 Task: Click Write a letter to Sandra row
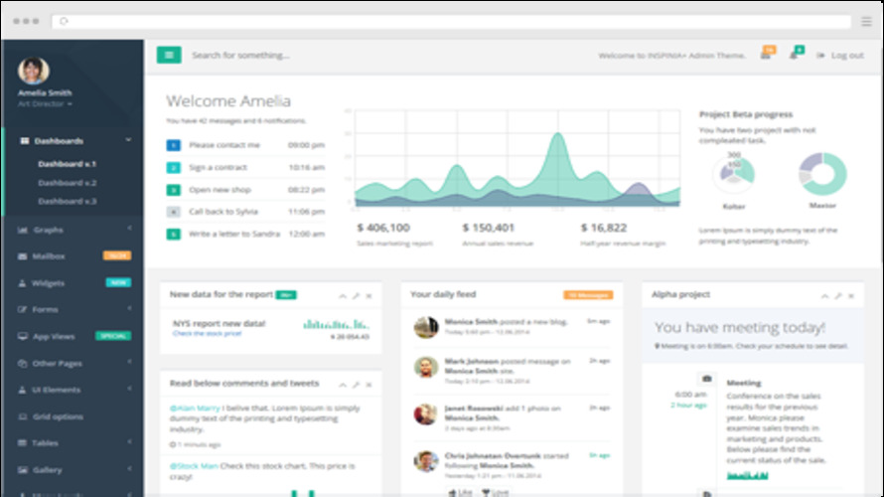(x=245, y=234)
